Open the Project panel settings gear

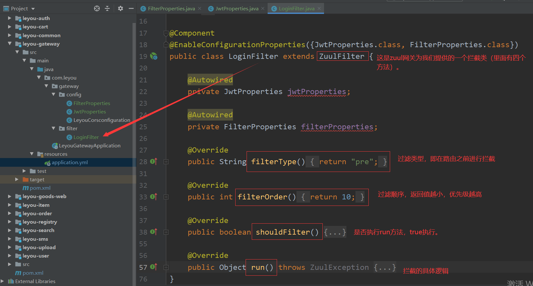click(x=121, y=8)
